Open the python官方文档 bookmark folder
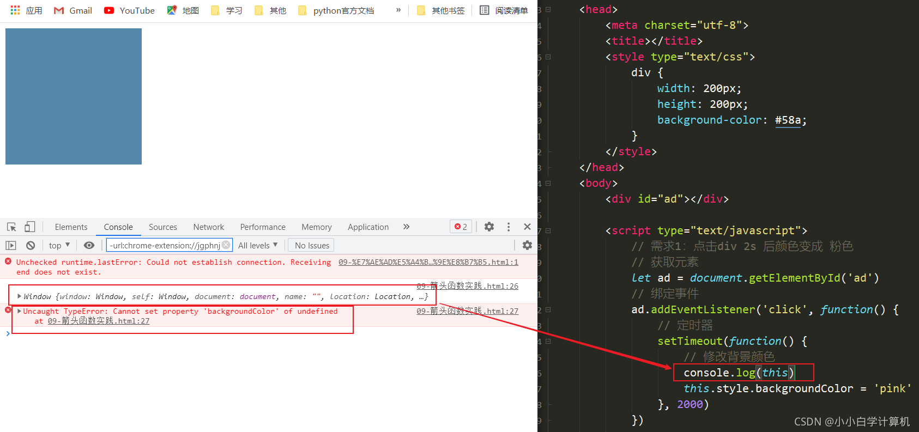Viewport: 919px width, 432px height. [336, 10]
